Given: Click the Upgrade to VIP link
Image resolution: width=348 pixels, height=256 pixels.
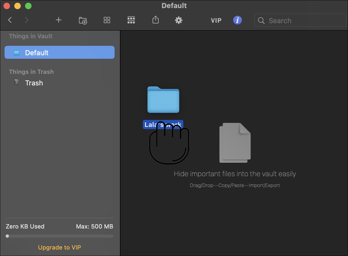Looking at the screenshot, I should pyautogui.click(x=60, y=247).
